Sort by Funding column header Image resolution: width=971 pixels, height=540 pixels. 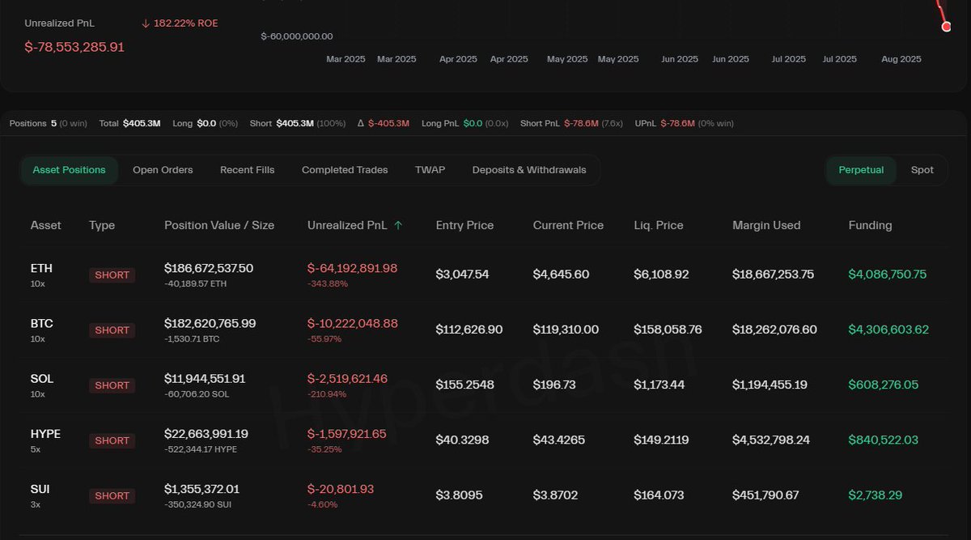(x=870, y=225)
